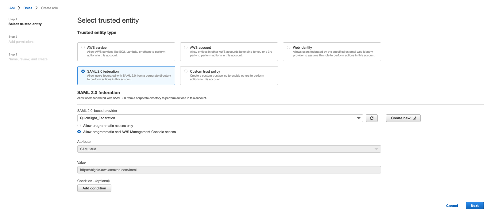Screen dimensions: 490x213
Task: Pick Custom trust policy radio button
Action: tap(186, 71)
